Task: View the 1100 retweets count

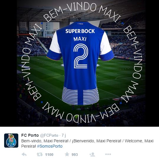Action: (x=49, y=155)
